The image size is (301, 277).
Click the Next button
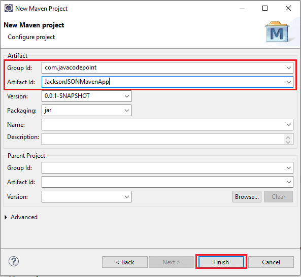coord(171,262)
